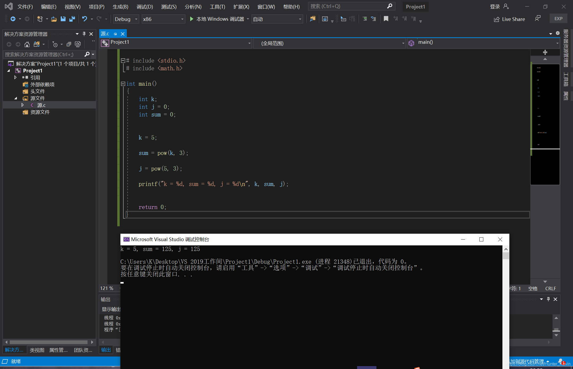Click the Solution Explorer search magnifier icon

click(87, 54)
